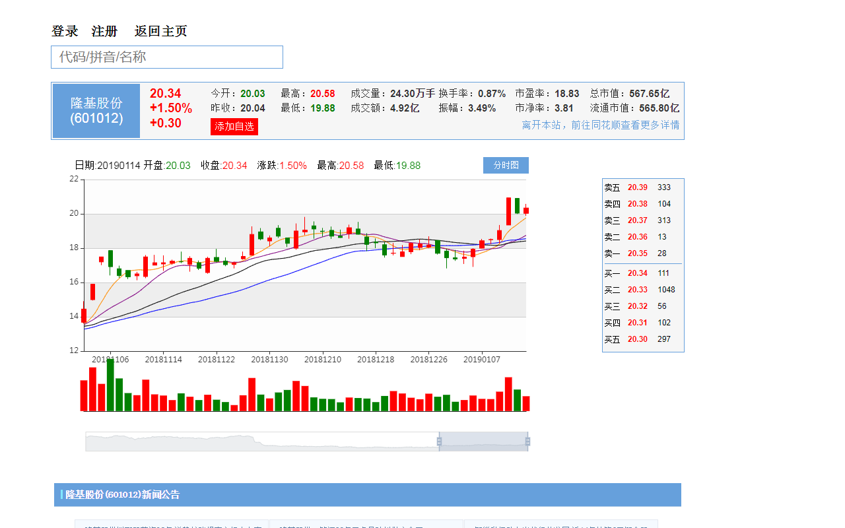Click the 今开 20.03 value
845x528 pixels.
[x=252, y=94]
